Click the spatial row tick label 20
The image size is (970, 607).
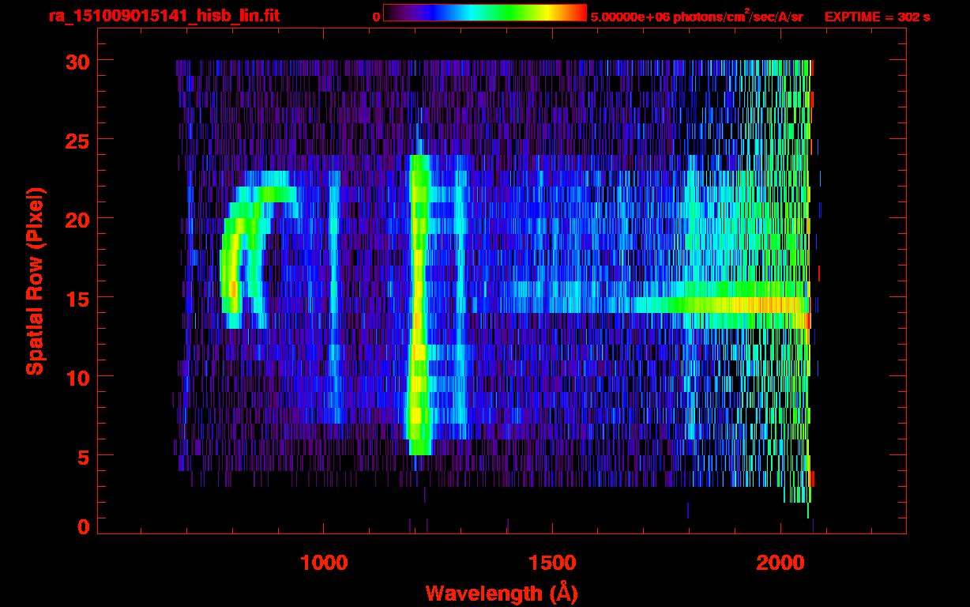pos(78,219)
